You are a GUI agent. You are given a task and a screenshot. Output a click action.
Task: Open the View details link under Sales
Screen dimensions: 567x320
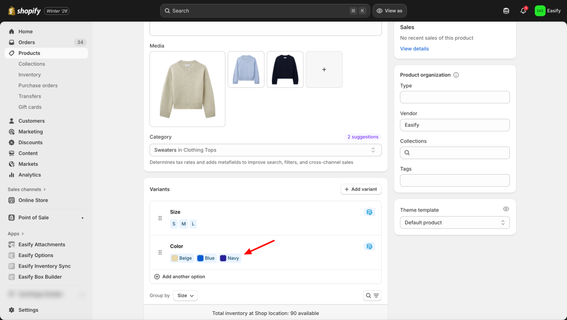(414, 49)
